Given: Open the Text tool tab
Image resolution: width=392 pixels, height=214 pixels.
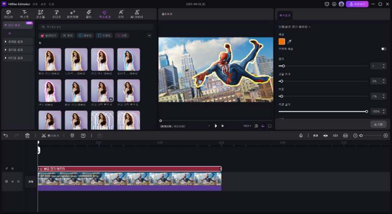Looking at the screenshot, I should (24, 13).
